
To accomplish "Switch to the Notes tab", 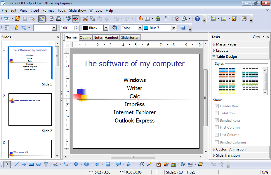I will (98, 37).
